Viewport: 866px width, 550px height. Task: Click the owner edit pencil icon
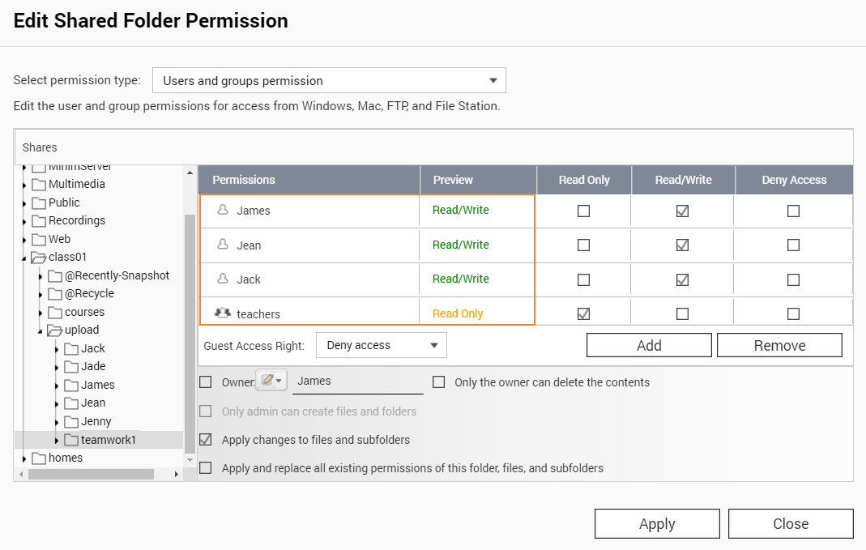267,381
